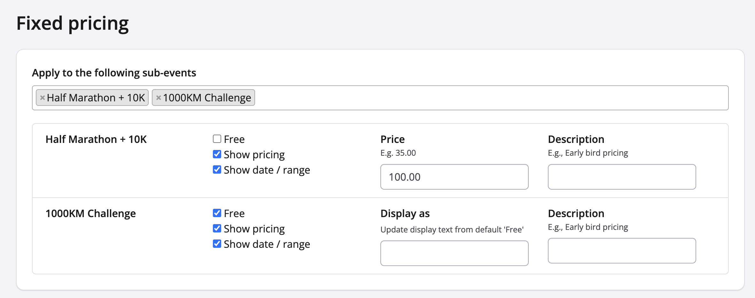Enable Free for Half Marathon + 10K
Viewport: 755px width, 298px height.
(x=217, y=139)
